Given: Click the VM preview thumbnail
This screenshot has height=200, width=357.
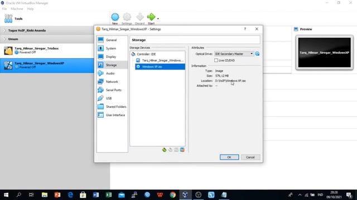Looking at the screenshot, I should tap(325, 53).
